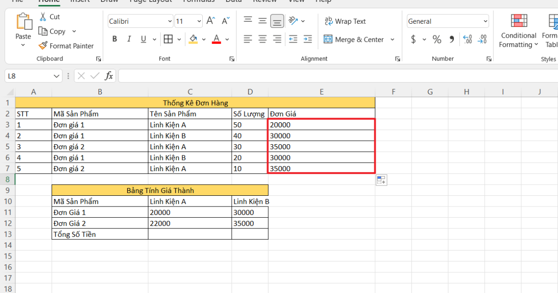Decrease decimal places

[x=483, y=40]
